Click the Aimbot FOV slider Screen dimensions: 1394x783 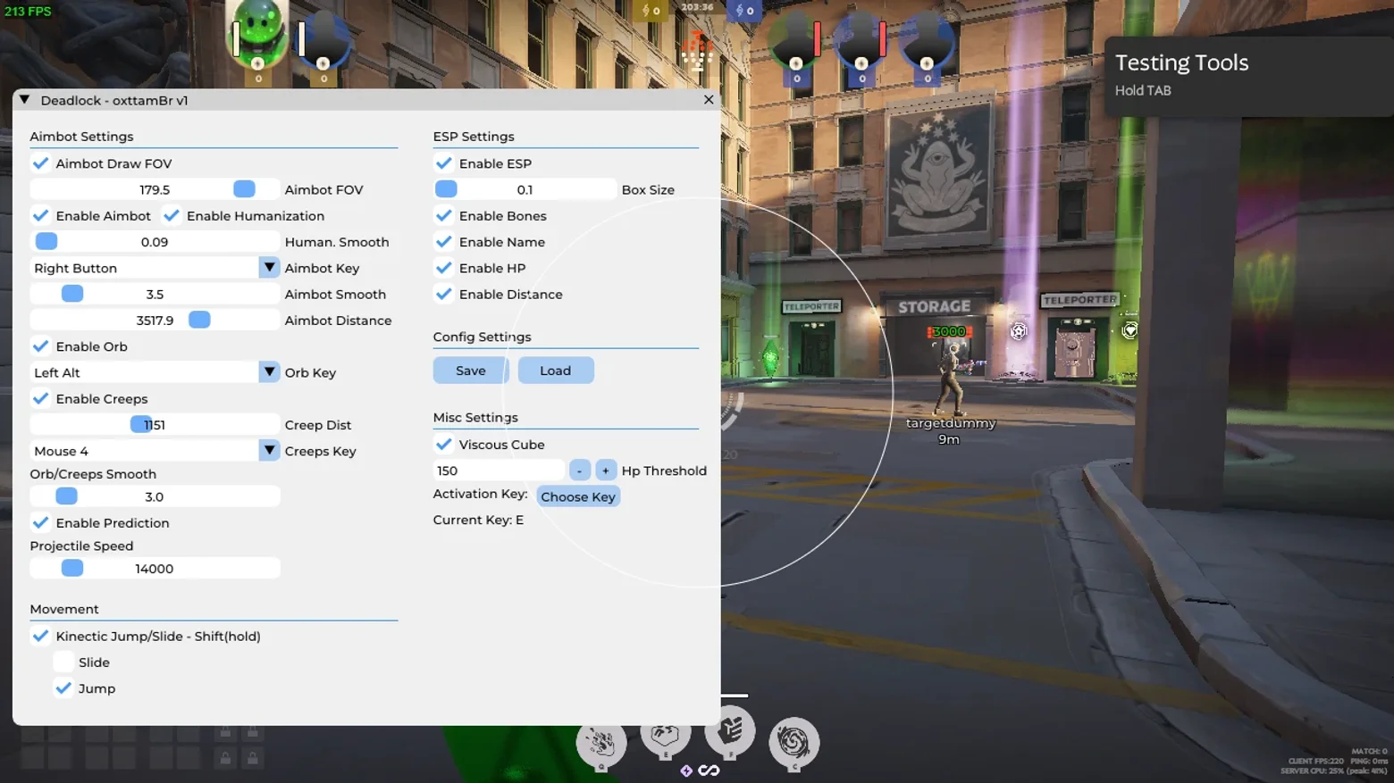tap(155, 189)
